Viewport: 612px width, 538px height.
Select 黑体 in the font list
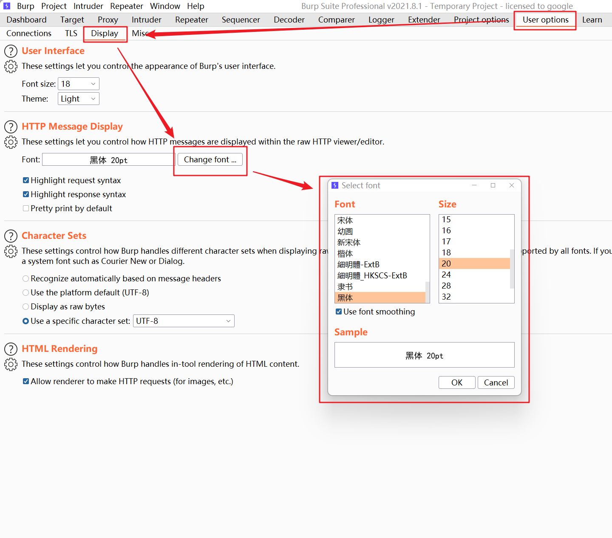(x=380, y=297)
